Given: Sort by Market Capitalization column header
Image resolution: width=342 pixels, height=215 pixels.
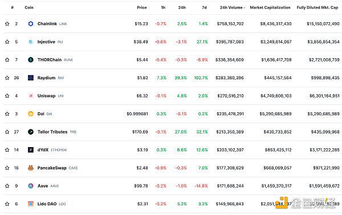Looking at the screenshot, I should click(x=270, y=7).
